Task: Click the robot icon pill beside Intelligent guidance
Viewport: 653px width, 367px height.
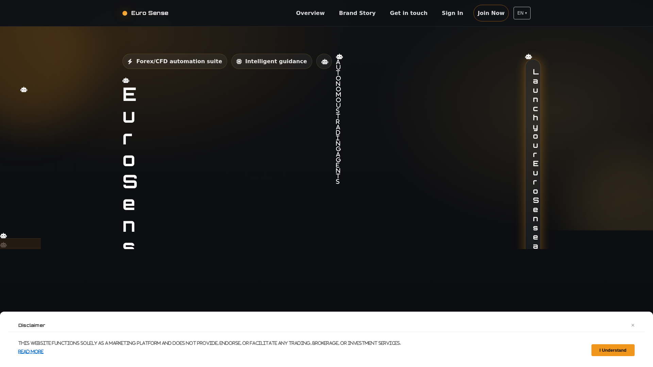Action: [324, 61]
